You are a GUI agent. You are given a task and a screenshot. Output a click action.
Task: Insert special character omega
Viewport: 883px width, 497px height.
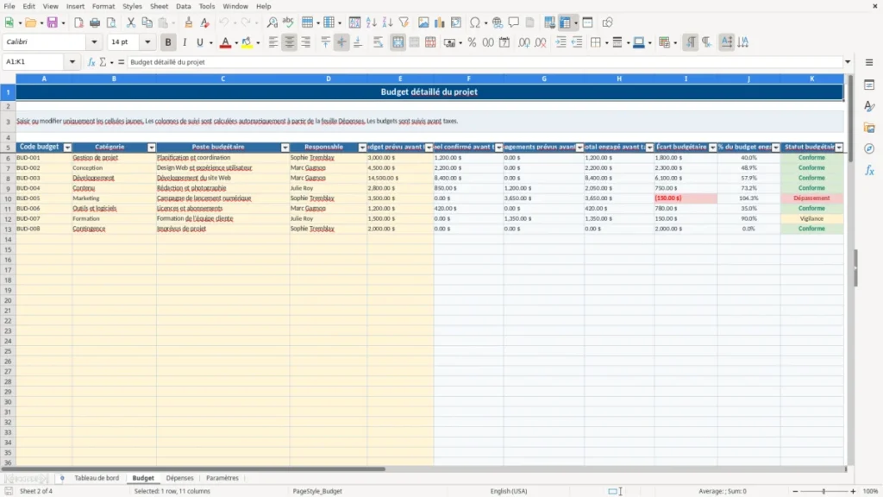(475, 22)
